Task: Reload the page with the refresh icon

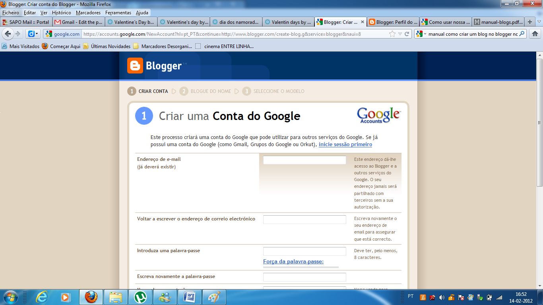Action: click(x=407, y=34)
